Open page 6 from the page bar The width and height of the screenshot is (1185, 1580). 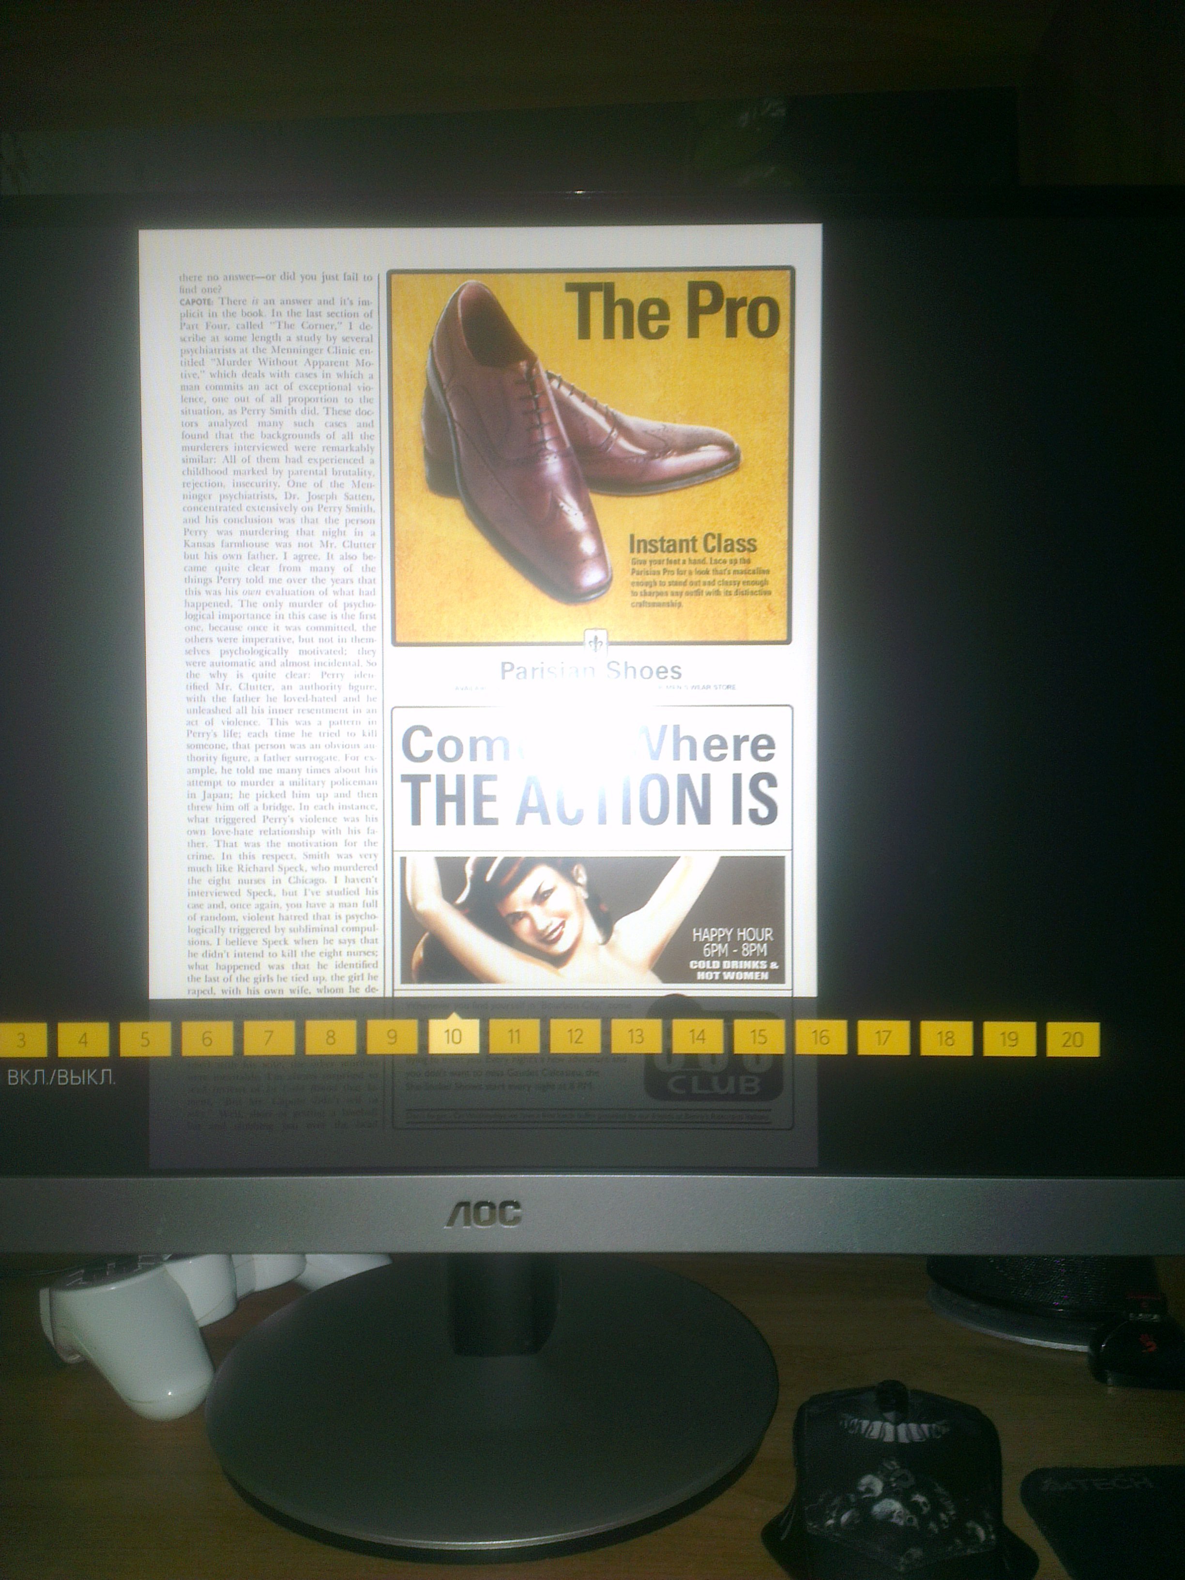coord(207,1039)
